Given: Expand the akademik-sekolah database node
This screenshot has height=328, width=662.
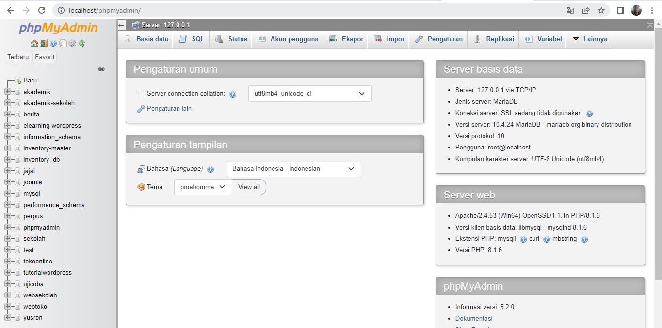Looking at the screenshot, I should pyautogui.click(x=8, y=103).
